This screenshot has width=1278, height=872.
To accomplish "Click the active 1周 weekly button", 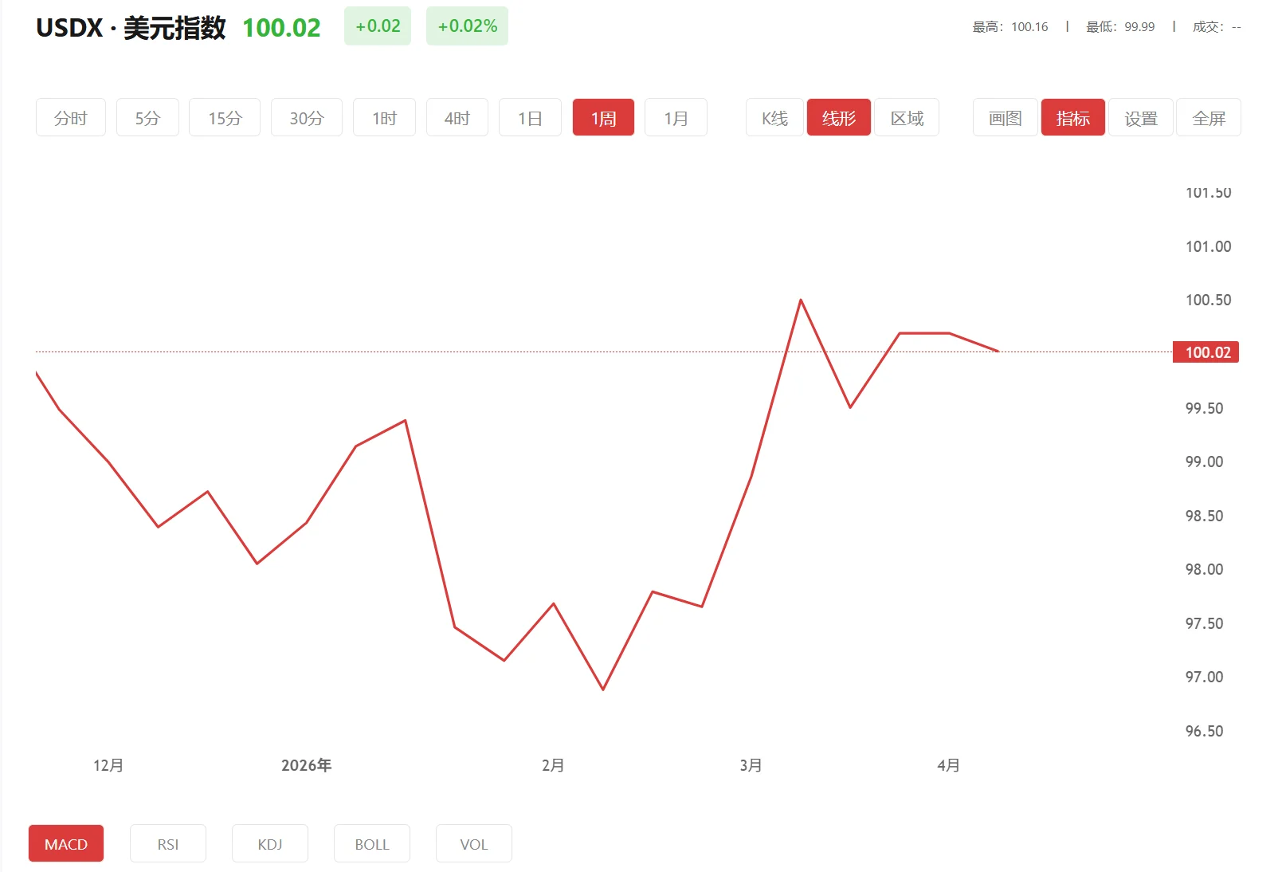I will (x=603, y=118).
